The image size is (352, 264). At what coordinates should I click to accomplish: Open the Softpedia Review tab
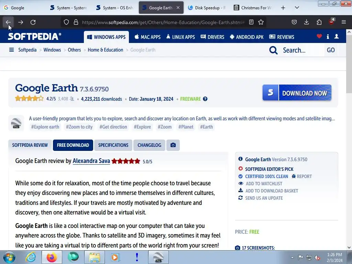30,145
